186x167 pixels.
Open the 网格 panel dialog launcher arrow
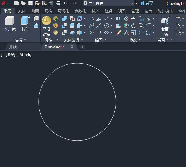coord(58,40)
